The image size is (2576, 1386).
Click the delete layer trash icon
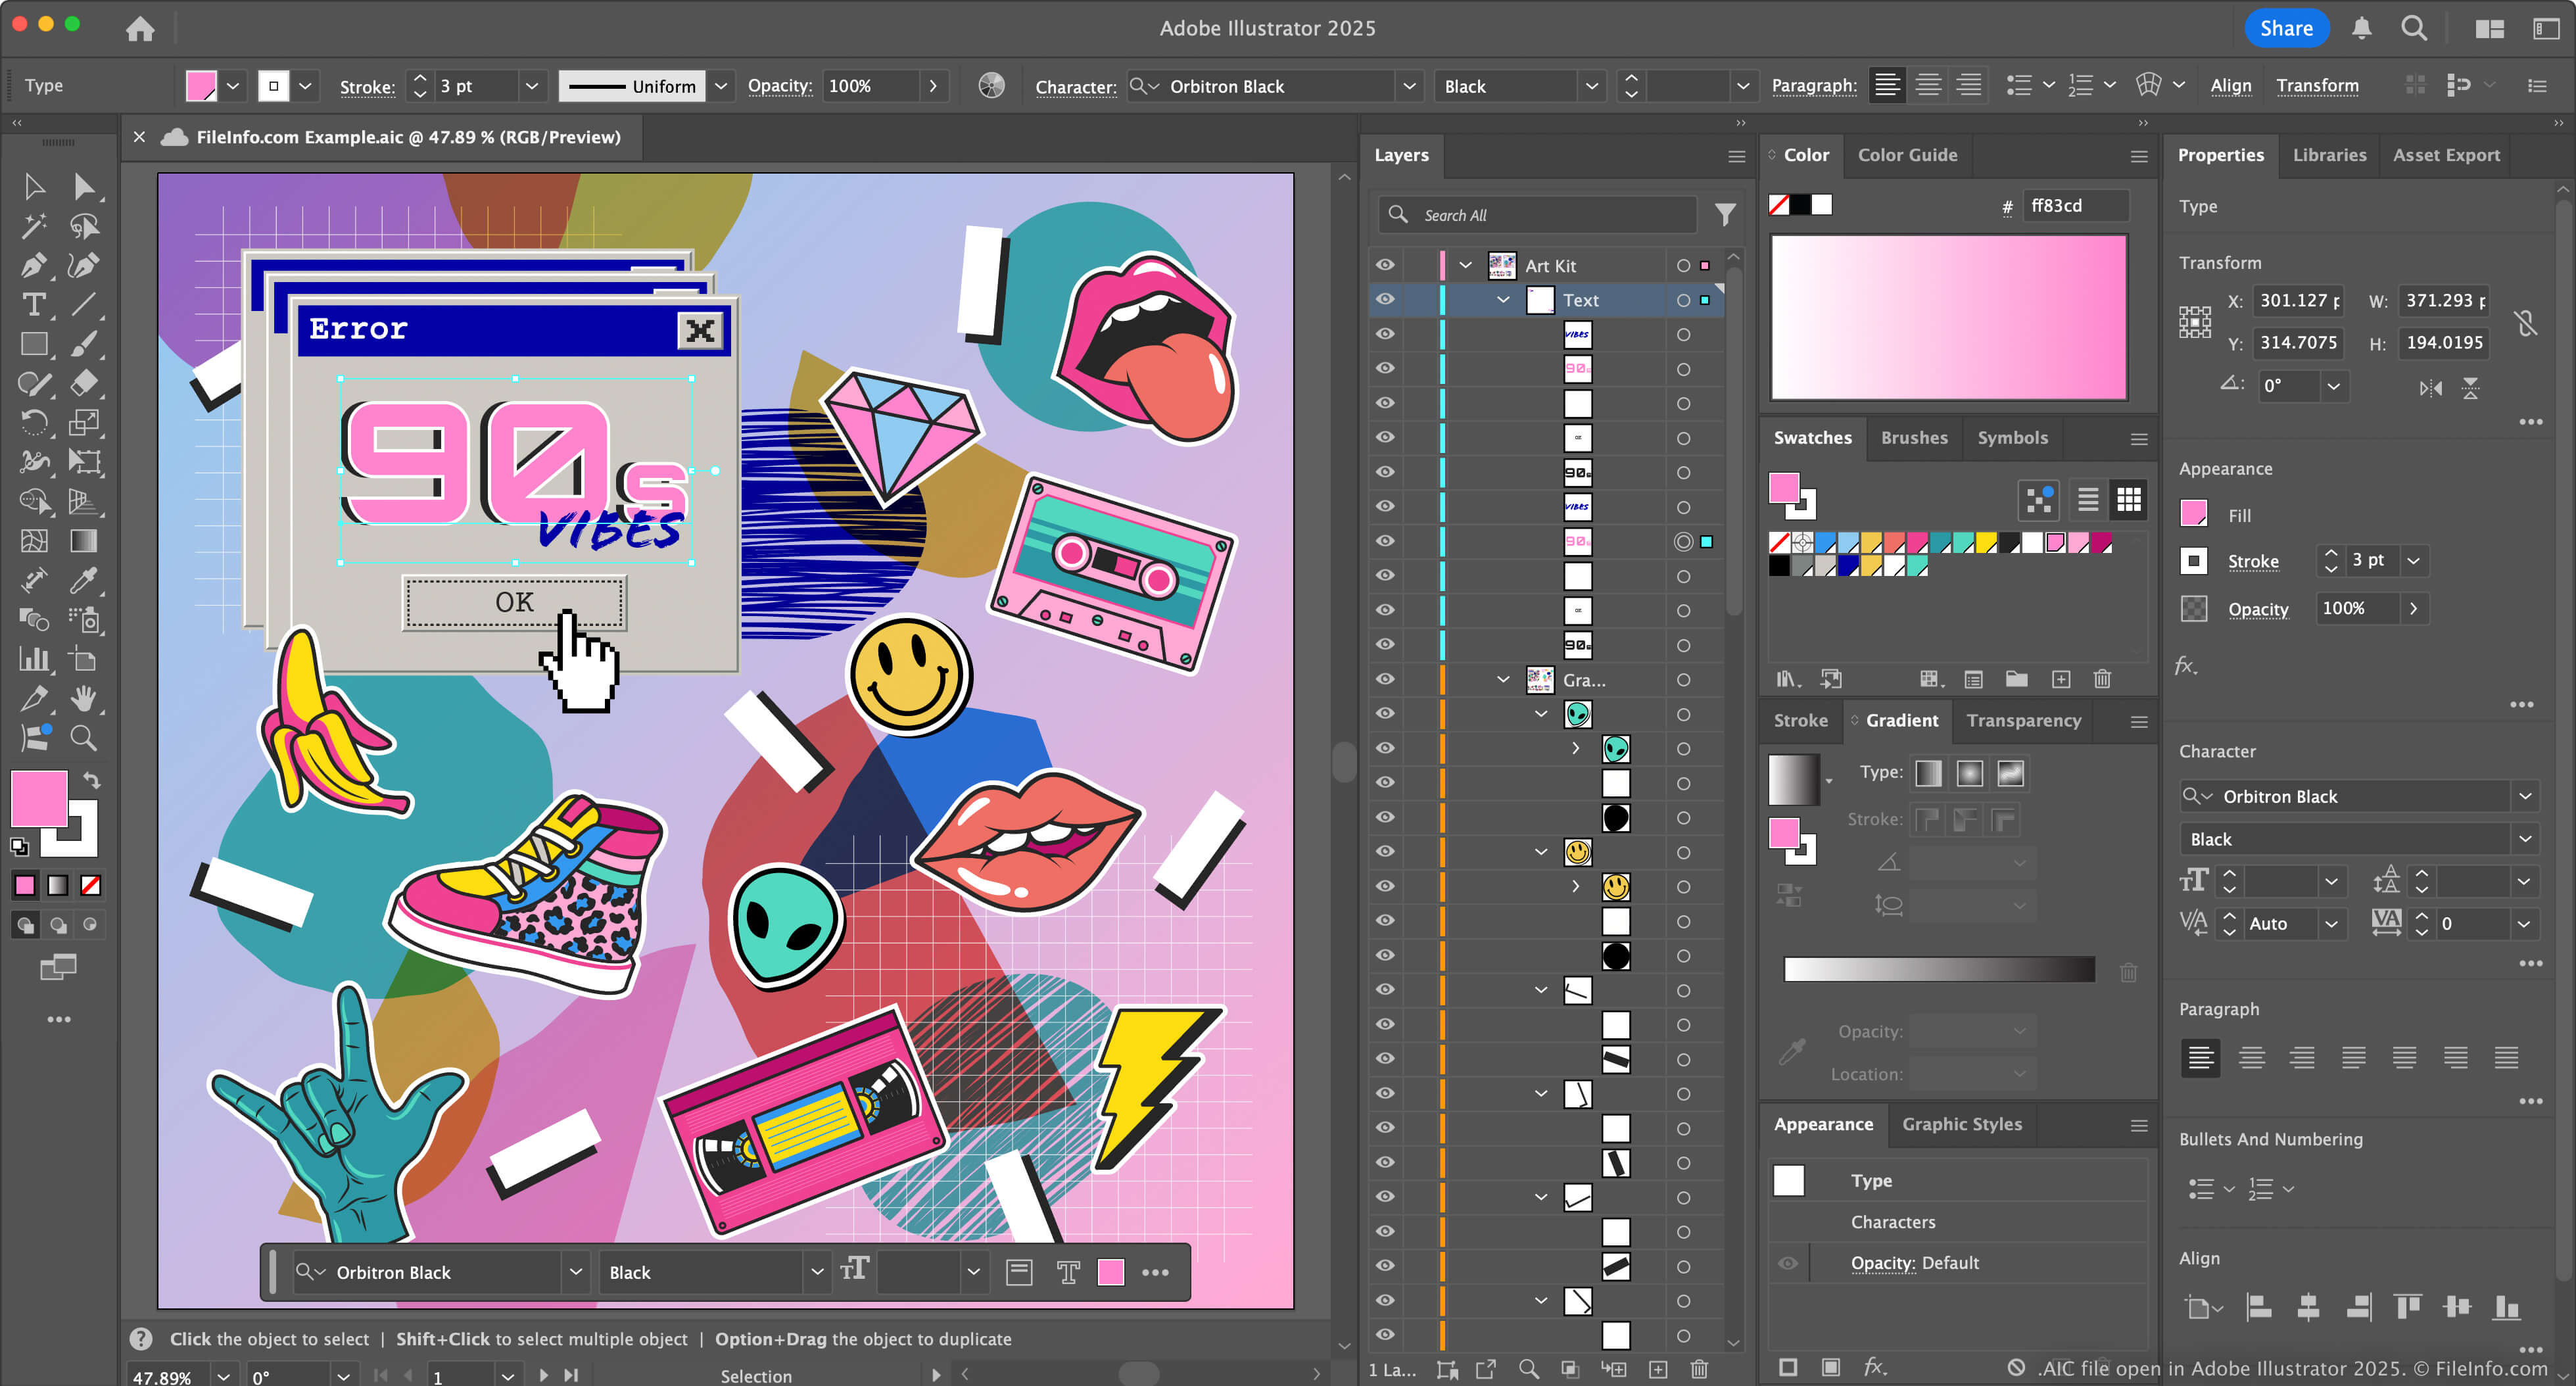pyautogui.click(x=1699, y=1369)
